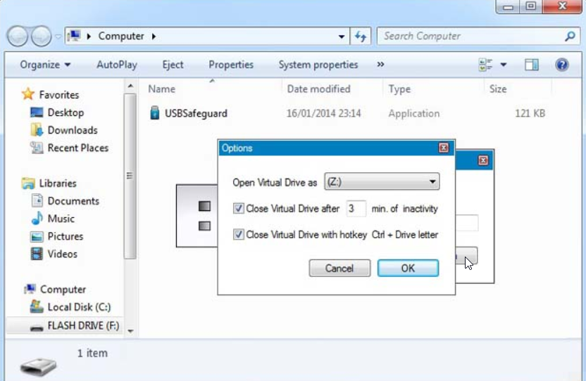586x381 pixels.
Task: Open the address bar history dropdown
Action: coord(341,37)
